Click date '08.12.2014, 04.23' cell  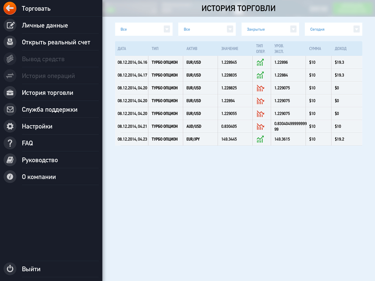(x=132, y=139)
